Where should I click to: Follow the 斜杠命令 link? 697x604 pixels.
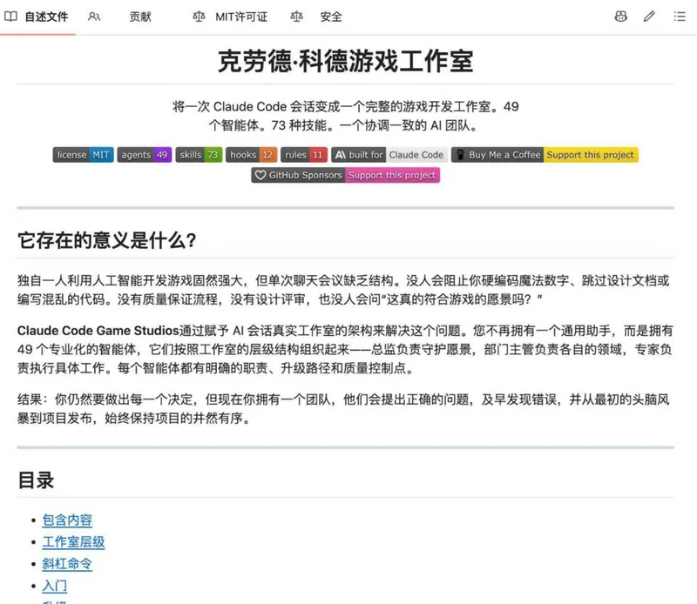click(x=67, y=564)
